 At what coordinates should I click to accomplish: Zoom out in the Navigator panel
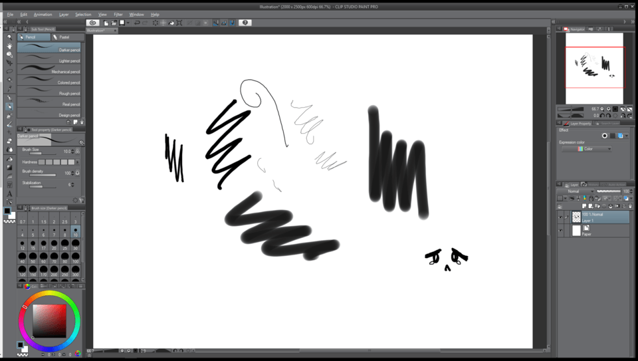tap(603, 109)
